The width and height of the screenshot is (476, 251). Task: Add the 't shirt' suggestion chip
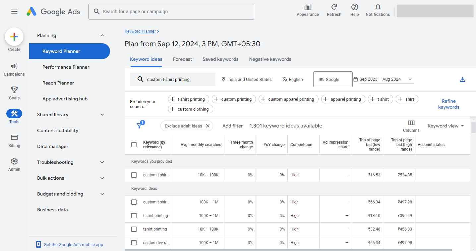point(381,99)
